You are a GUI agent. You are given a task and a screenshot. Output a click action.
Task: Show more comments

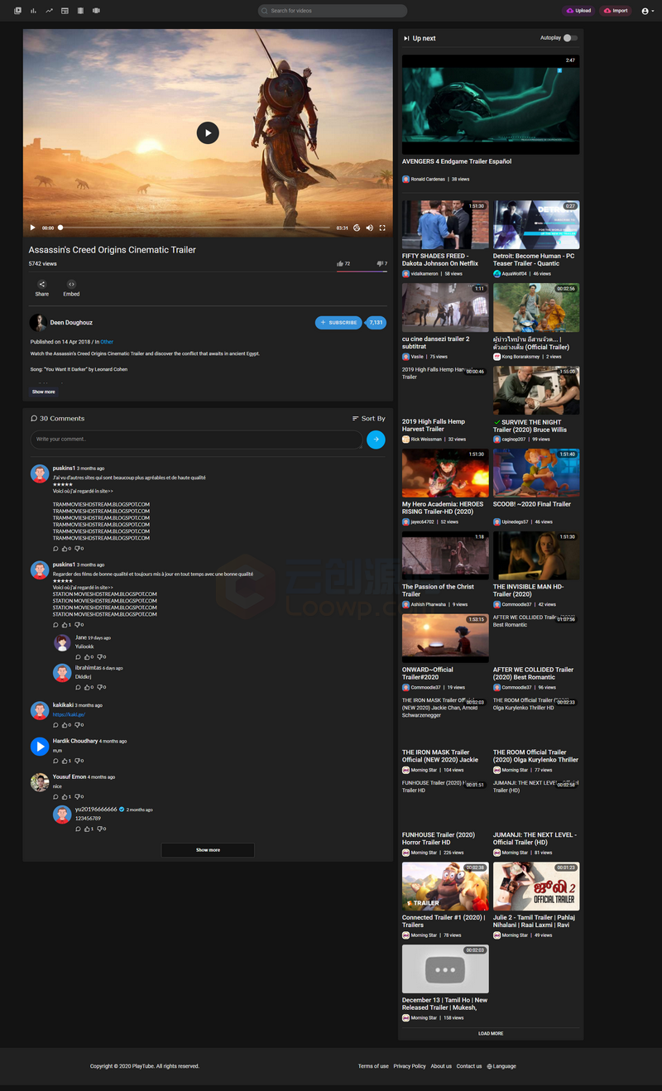(208, 850)
